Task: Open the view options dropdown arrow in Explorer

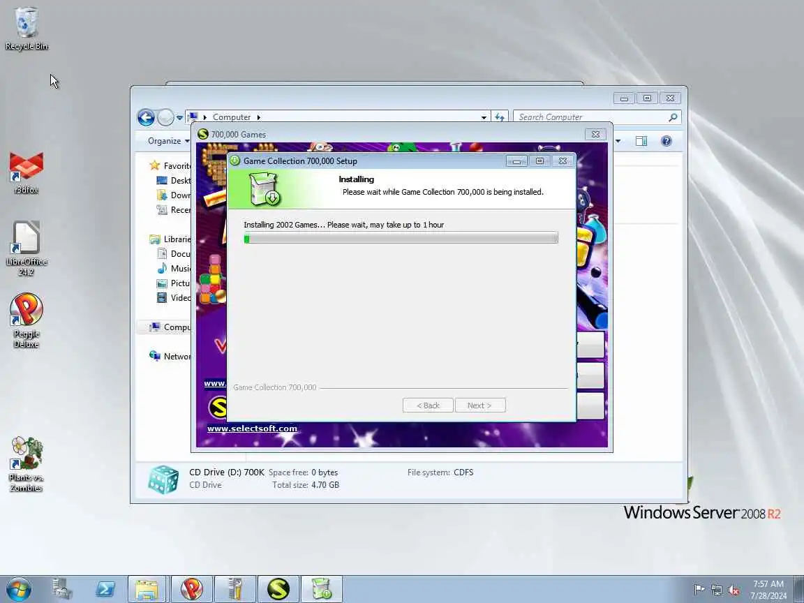Action: coord(618,141)
